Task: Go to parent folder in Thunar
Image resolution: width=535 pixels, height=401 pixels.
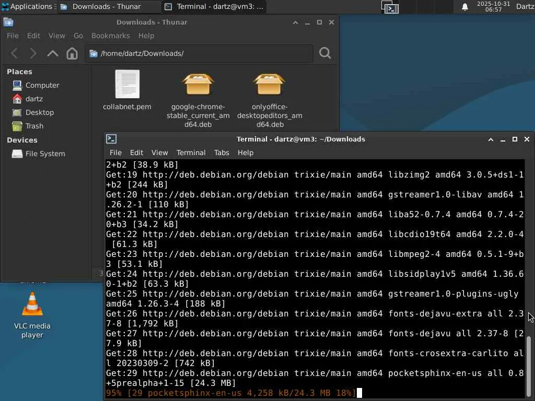Action: click(53, 53)
